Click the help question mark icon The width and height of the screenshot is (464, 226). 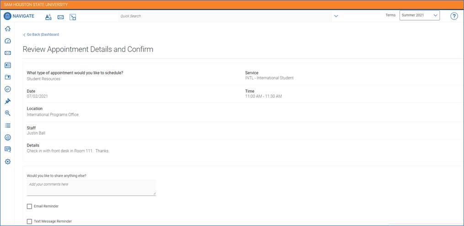click(454, 16)
